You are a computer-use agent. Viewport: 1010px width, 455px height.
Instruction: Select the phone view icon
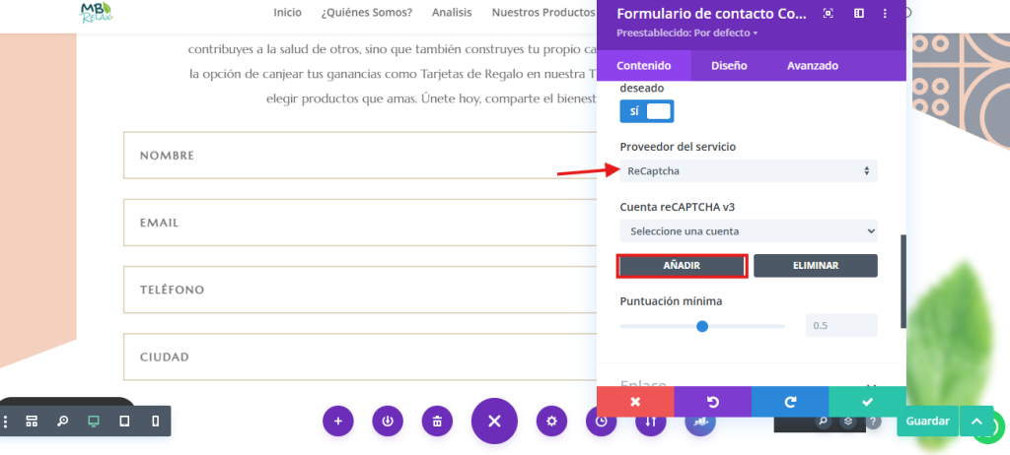tap(155, 422)
